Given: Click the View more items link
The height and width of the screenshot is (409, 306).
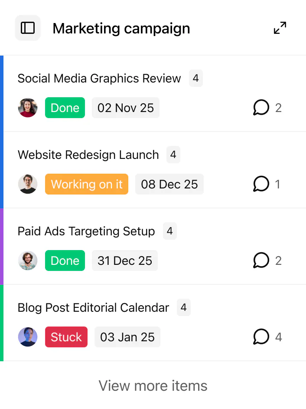Looking at the screenshot, I should click(x=153, y=386).
